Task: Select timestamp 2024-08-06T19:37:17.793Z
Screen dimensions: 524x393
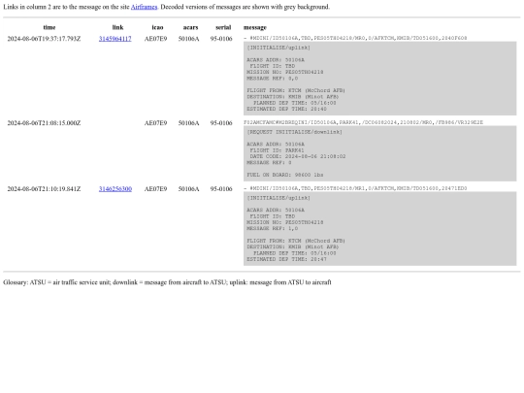Action: (x=44, y=39)
